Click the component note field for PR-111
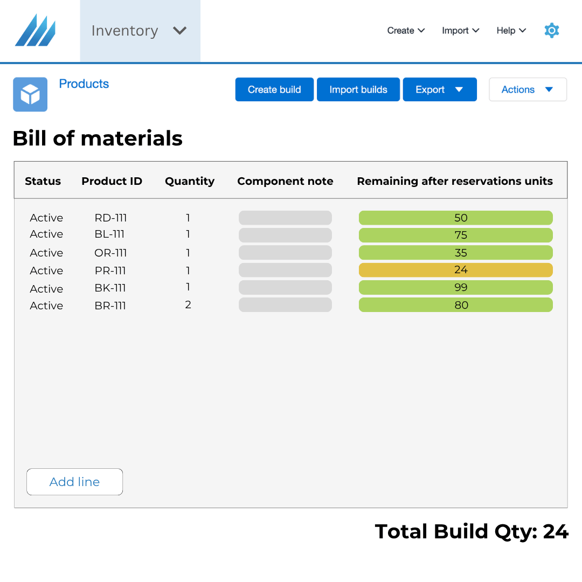The image size is (582, 582). 285,270
